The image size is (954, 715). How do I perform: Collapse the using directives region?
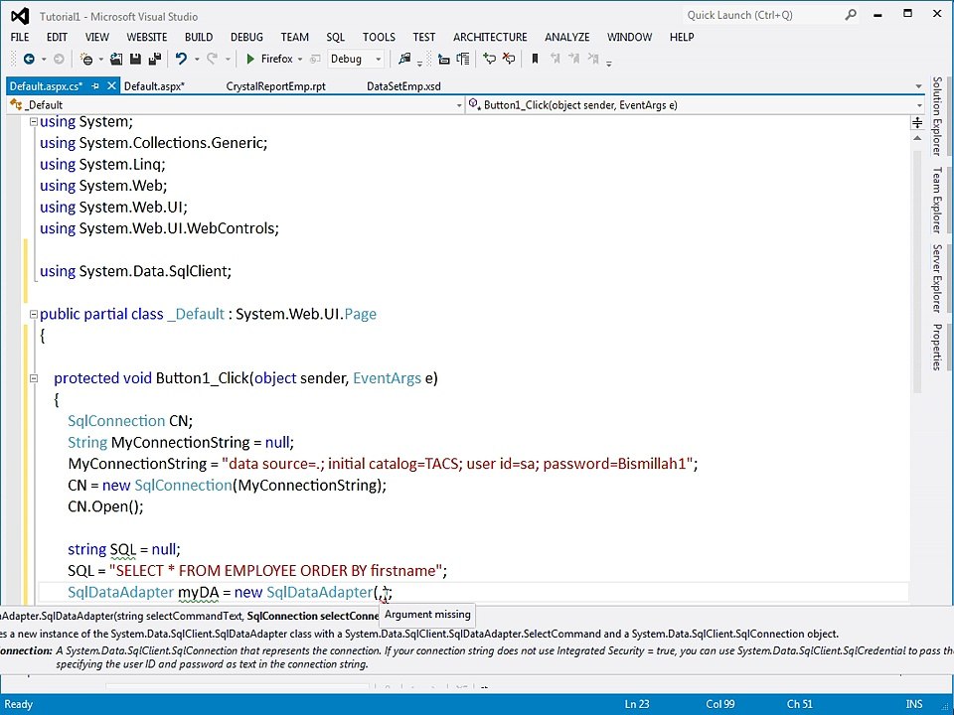(x=34, y=121)
